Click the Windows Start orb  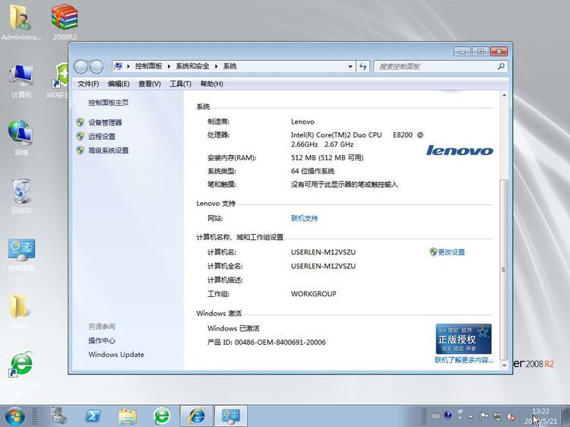(x=14, y=416)
